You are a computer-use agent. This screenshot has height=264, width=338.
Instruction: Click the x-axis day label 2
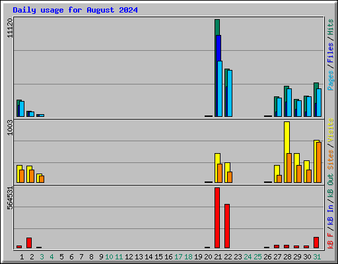(32, 257)
